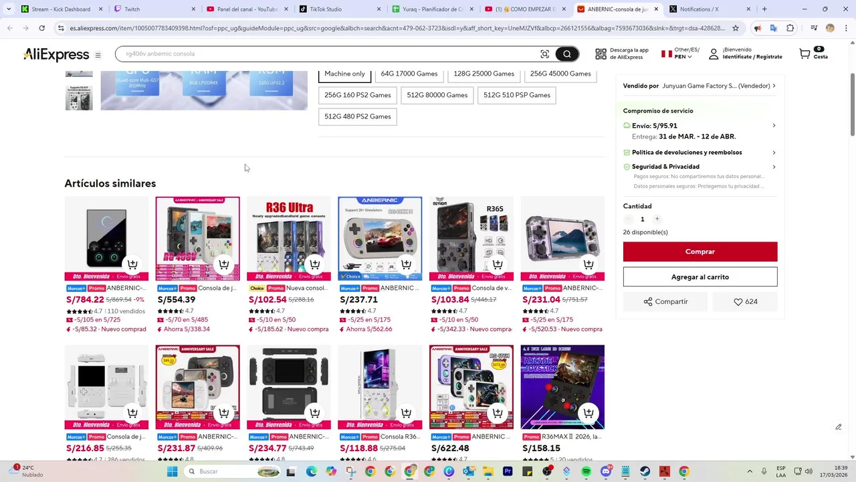Click Identifícate / Regístrate link

[x=752, y=57]
